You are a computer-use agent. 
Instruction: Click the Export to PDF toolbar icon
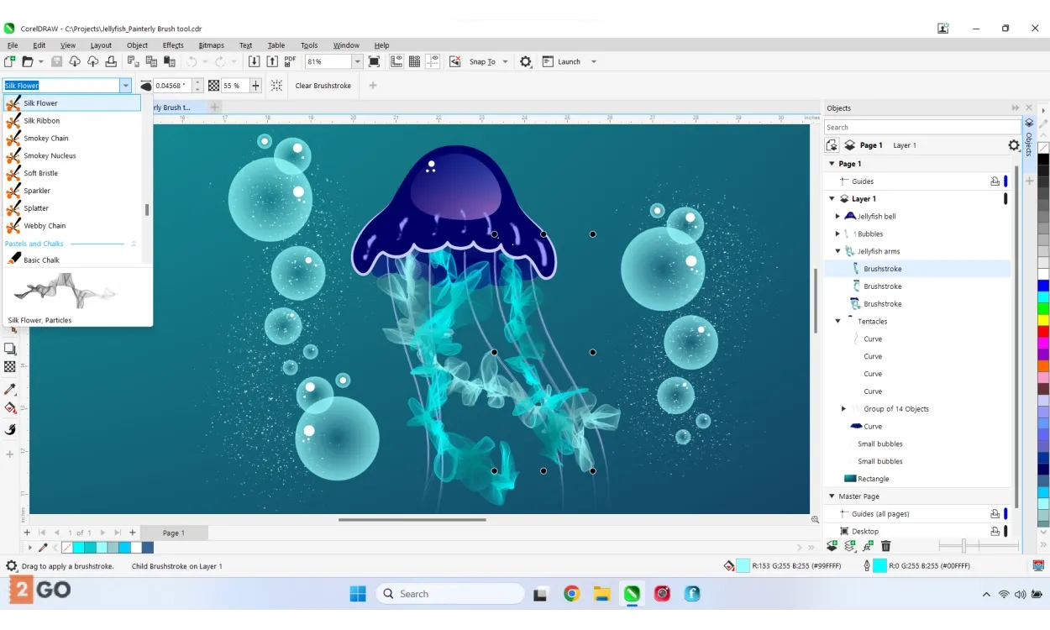click(x=290, y=61)
